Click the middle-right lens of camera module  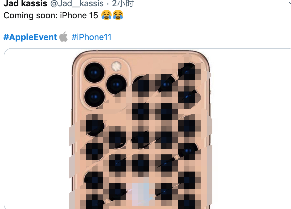pyautogui.click(x=116, y=85)
